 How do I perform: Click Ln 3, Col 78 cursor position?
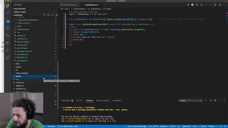pos(153,127)
